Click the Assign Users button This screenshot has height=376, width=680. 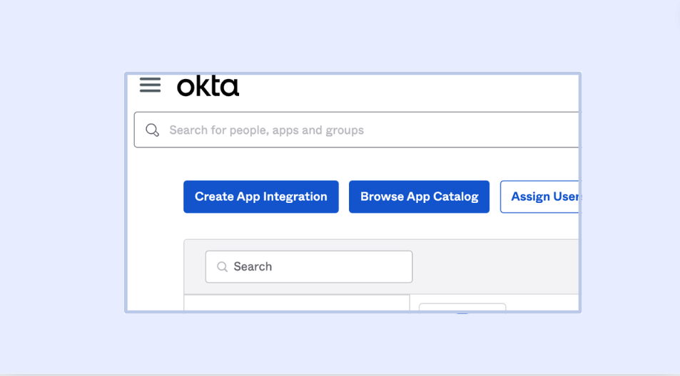[x=541, y=197]
